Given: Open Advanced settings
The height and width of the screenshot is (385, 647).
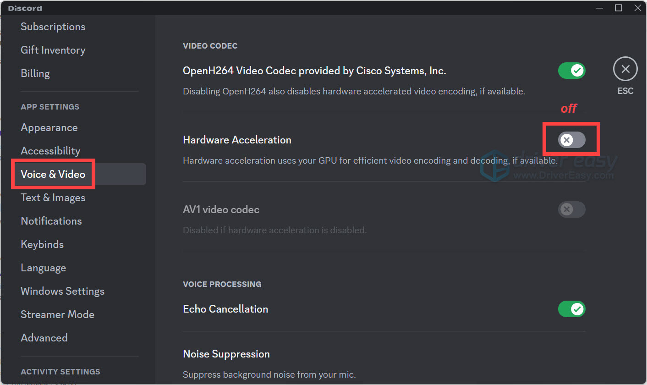Looking at the screenshot, I should [44, 337].
